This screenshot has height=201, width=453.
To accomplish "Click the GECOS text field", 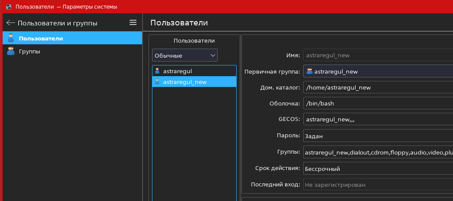I will coord(378,120).
